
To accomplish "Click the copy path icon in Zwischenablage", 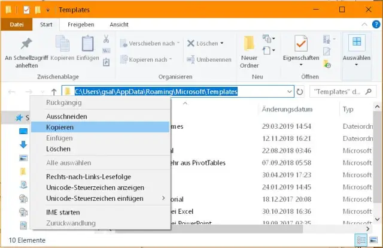I will (107, 51).
